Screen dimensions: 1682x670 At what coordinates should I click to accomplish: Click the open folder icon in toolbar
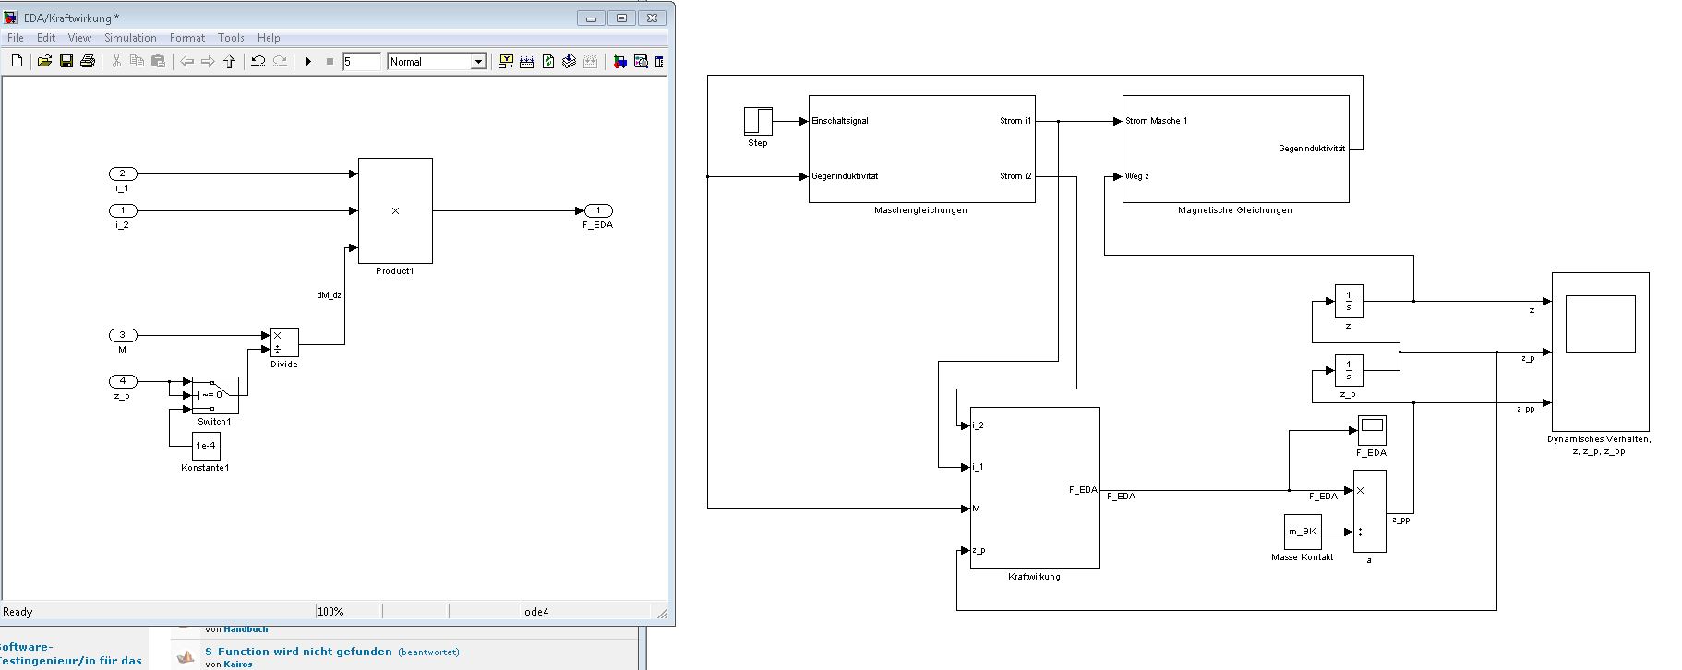coord(43,62)
